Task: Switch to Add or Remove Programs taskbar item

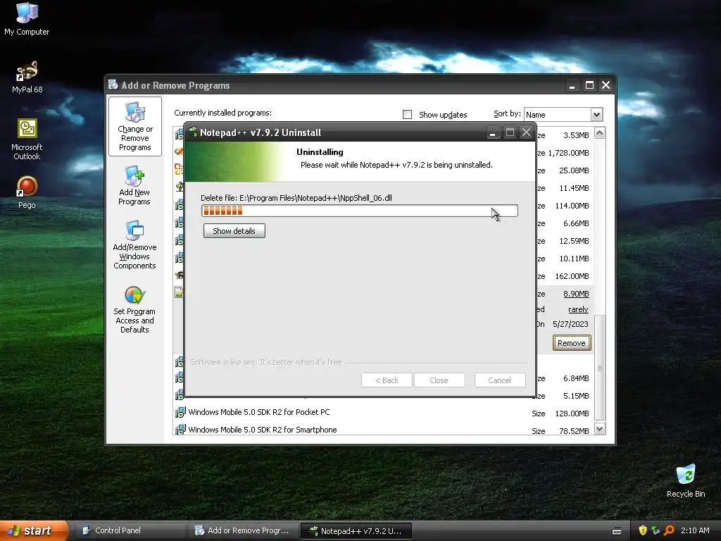Action: 243,530
